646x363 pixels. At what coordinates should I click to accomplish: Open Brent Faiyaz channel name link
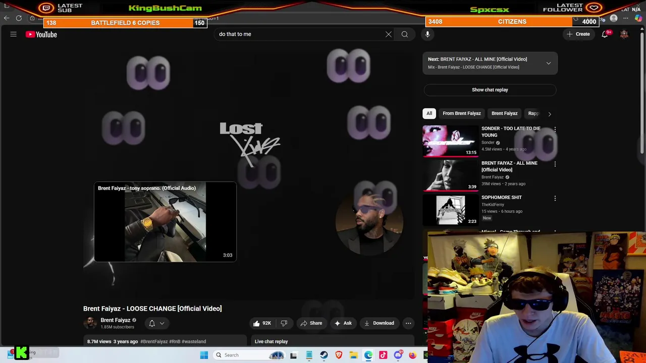click(x=116, y=320)
